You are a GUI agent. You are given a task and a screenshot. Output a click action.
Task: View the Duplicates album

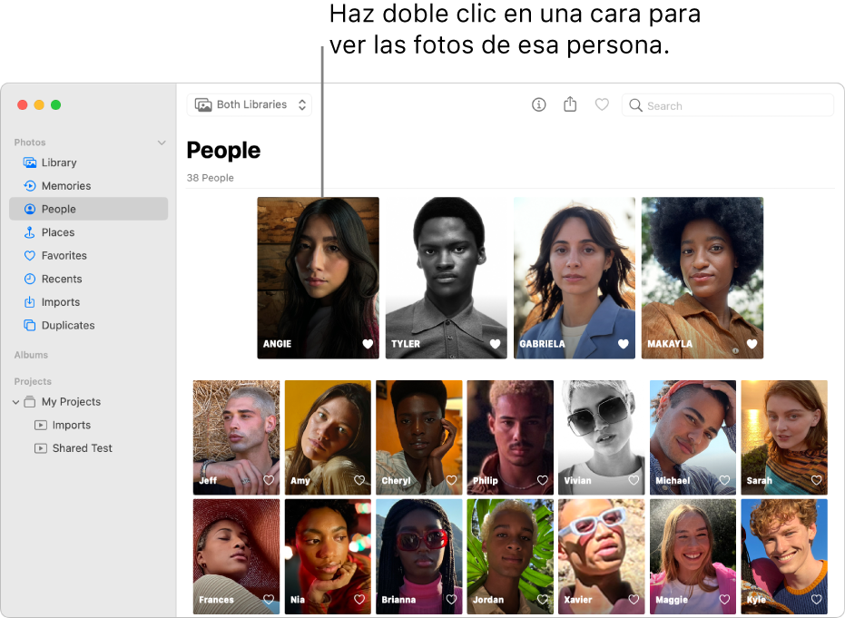(x=67, y=325)
